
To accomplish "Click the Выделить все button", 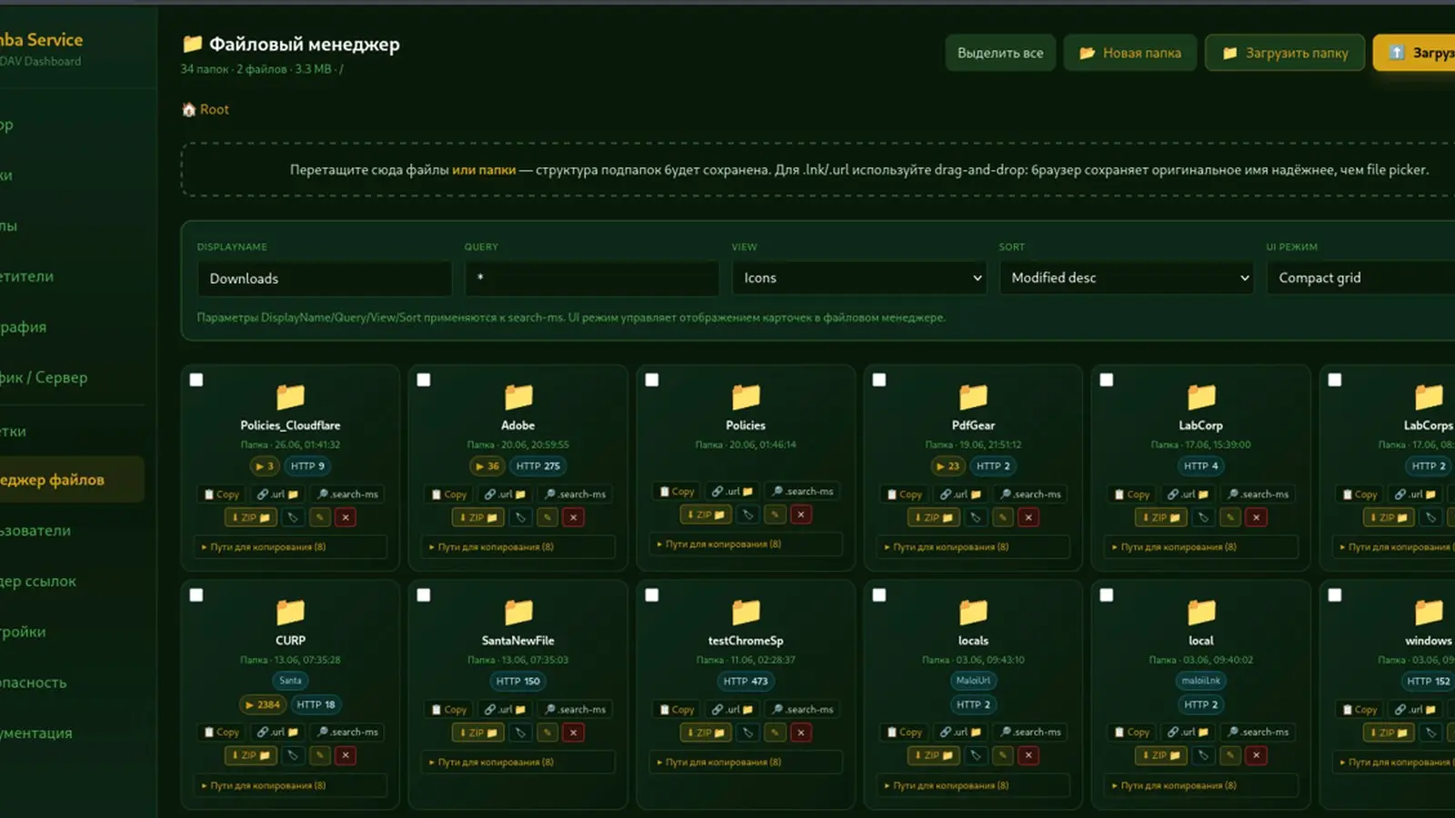I will coord(1000,53).
